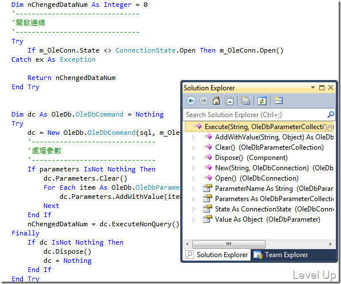The image size is (341, 284).
Task: Click the Value As Object property icon
Action: pyautogui.click(x=208, y=219)
